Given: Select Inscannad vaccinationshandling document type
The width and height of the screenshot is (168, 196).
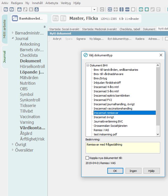Looking at the screenshot, I should [x=113, y=109].
